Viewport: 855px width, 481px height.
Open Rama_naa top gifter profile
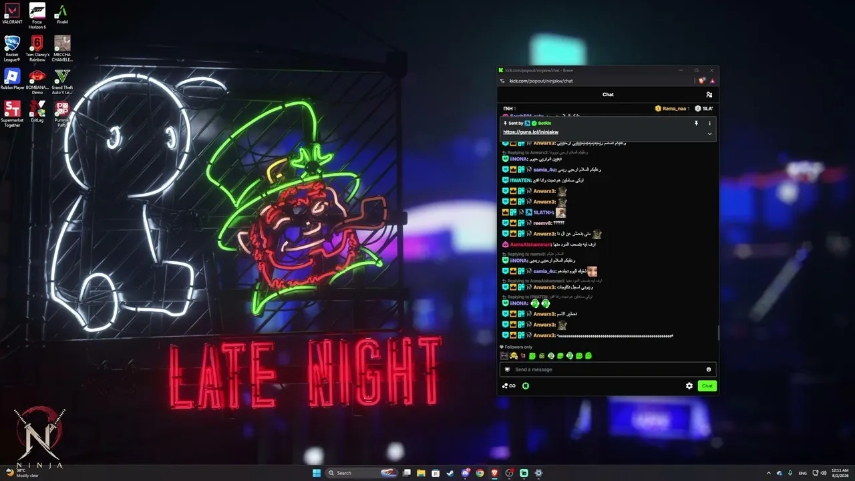pos(671,108)
